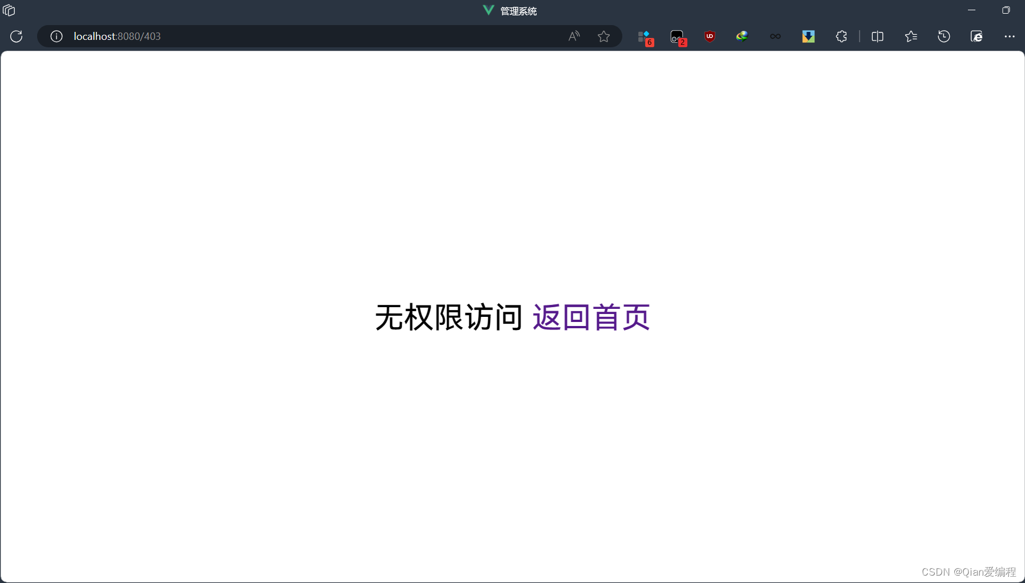Click the Vue logo in title bar
This screenshot has height=583, width=1025.
click(488, 10)
